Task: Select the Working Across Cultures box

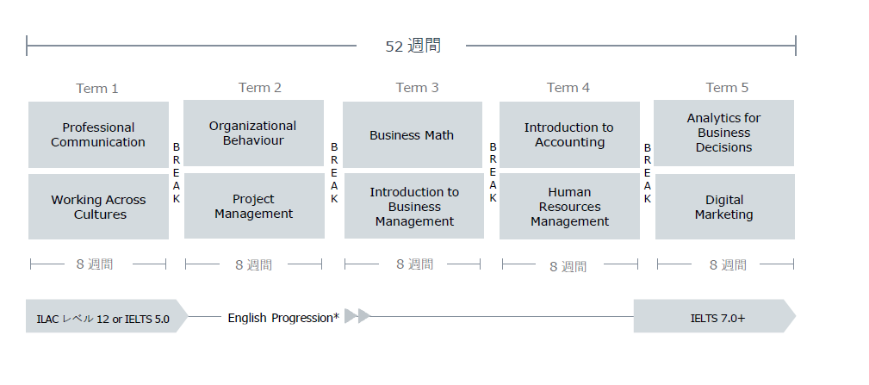Action: (99, 207)
